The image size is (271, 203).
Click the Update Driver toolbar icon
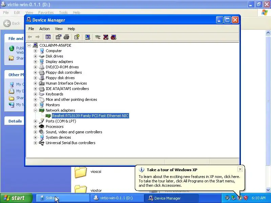pos(98,37)
